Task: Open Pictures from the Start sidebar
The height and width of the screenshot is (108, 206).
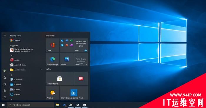Action: (5, 84)
